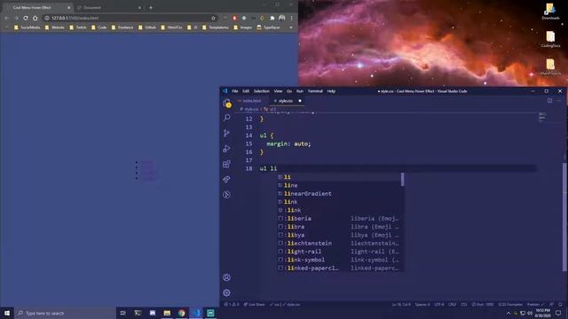
Task: Open the Chrome Extensions puzzle icon
Action: (272, 18)
